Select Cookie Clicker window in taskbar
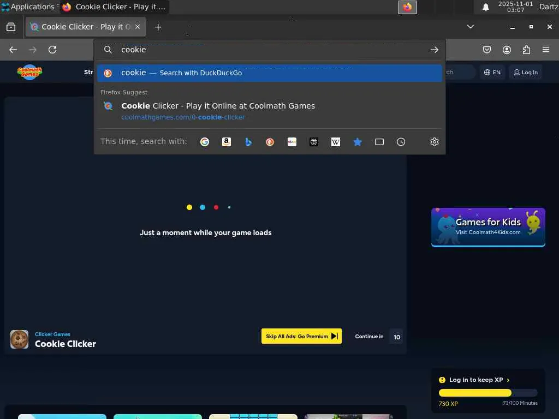 pos(114,7)
